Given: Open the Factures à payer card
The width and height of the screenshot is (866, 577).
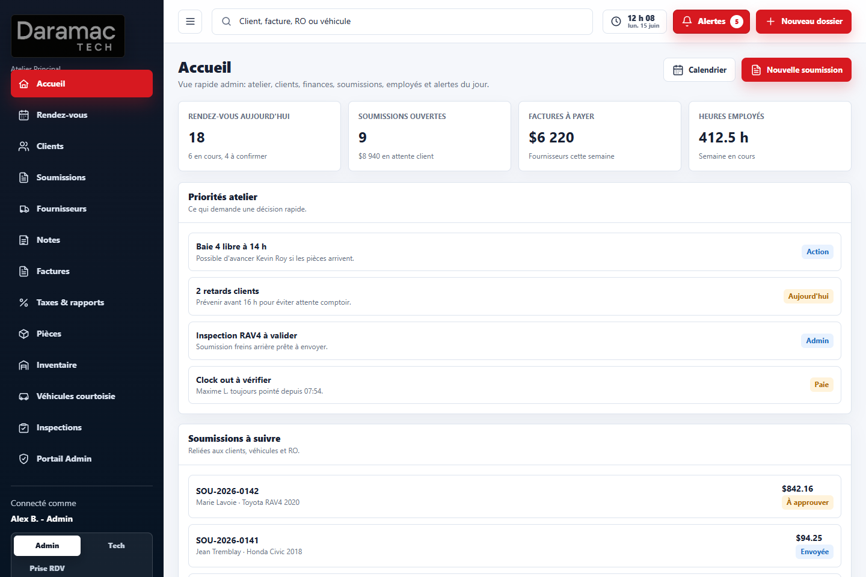Looking at the screenshot, I should coord(600,136).
